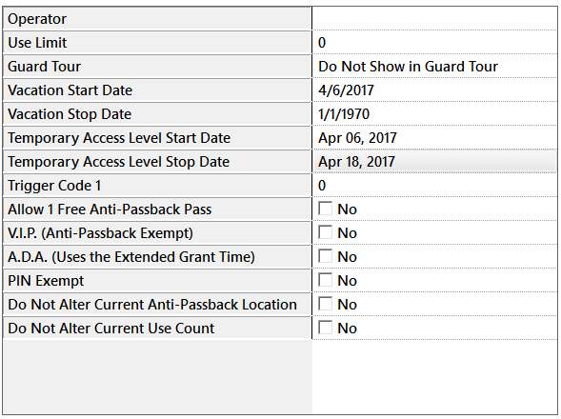This screenshot has height=419, width=561.
Task: Check the Allow 1 Free Anti-Passback Pass box
Action: pyautogui.click(x=325, y=209)
